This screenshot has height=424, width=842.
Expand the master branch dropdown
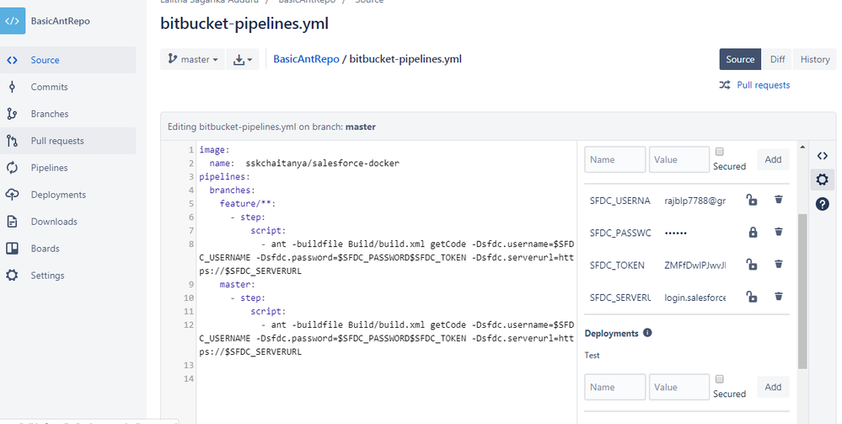(193, 59)
